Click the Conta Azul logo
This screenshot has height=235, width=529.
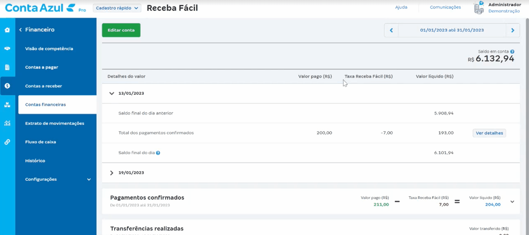[40, 8]
